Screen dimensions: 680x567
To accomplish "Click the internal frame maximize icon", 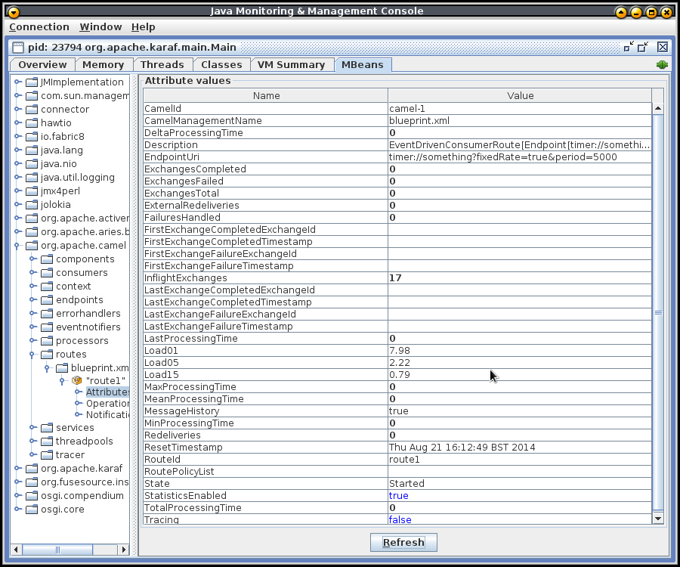I will coord(643,47).
